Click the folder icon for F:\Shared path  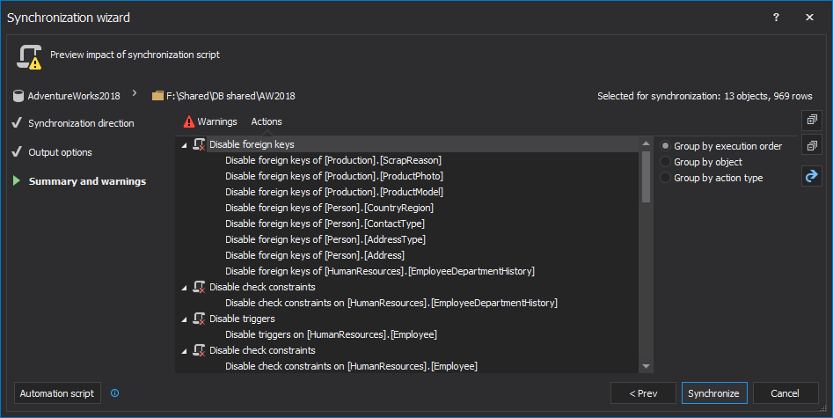click(157, 95)
